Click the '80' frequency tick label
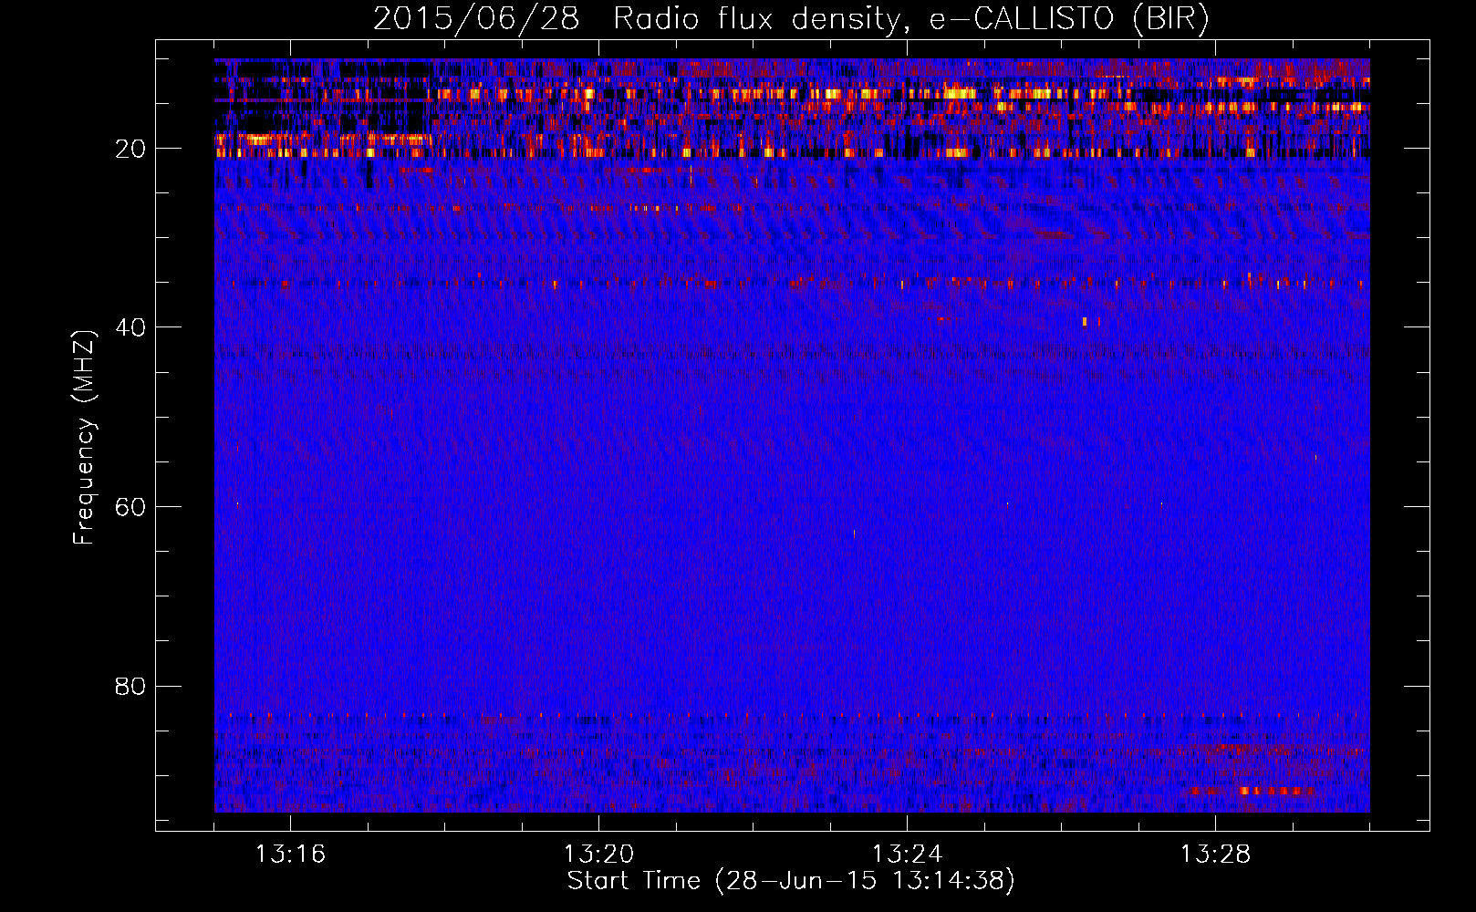Viewport: 1476px width, 912px height. tap(130, 686)
